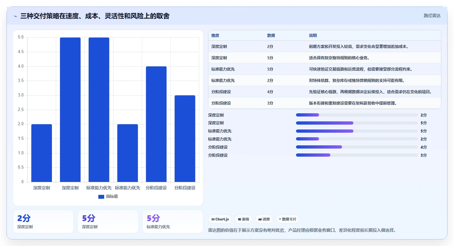
Task: Click the 4分 cell in the 分阶段建设 table row
Action: click(270, 92)
